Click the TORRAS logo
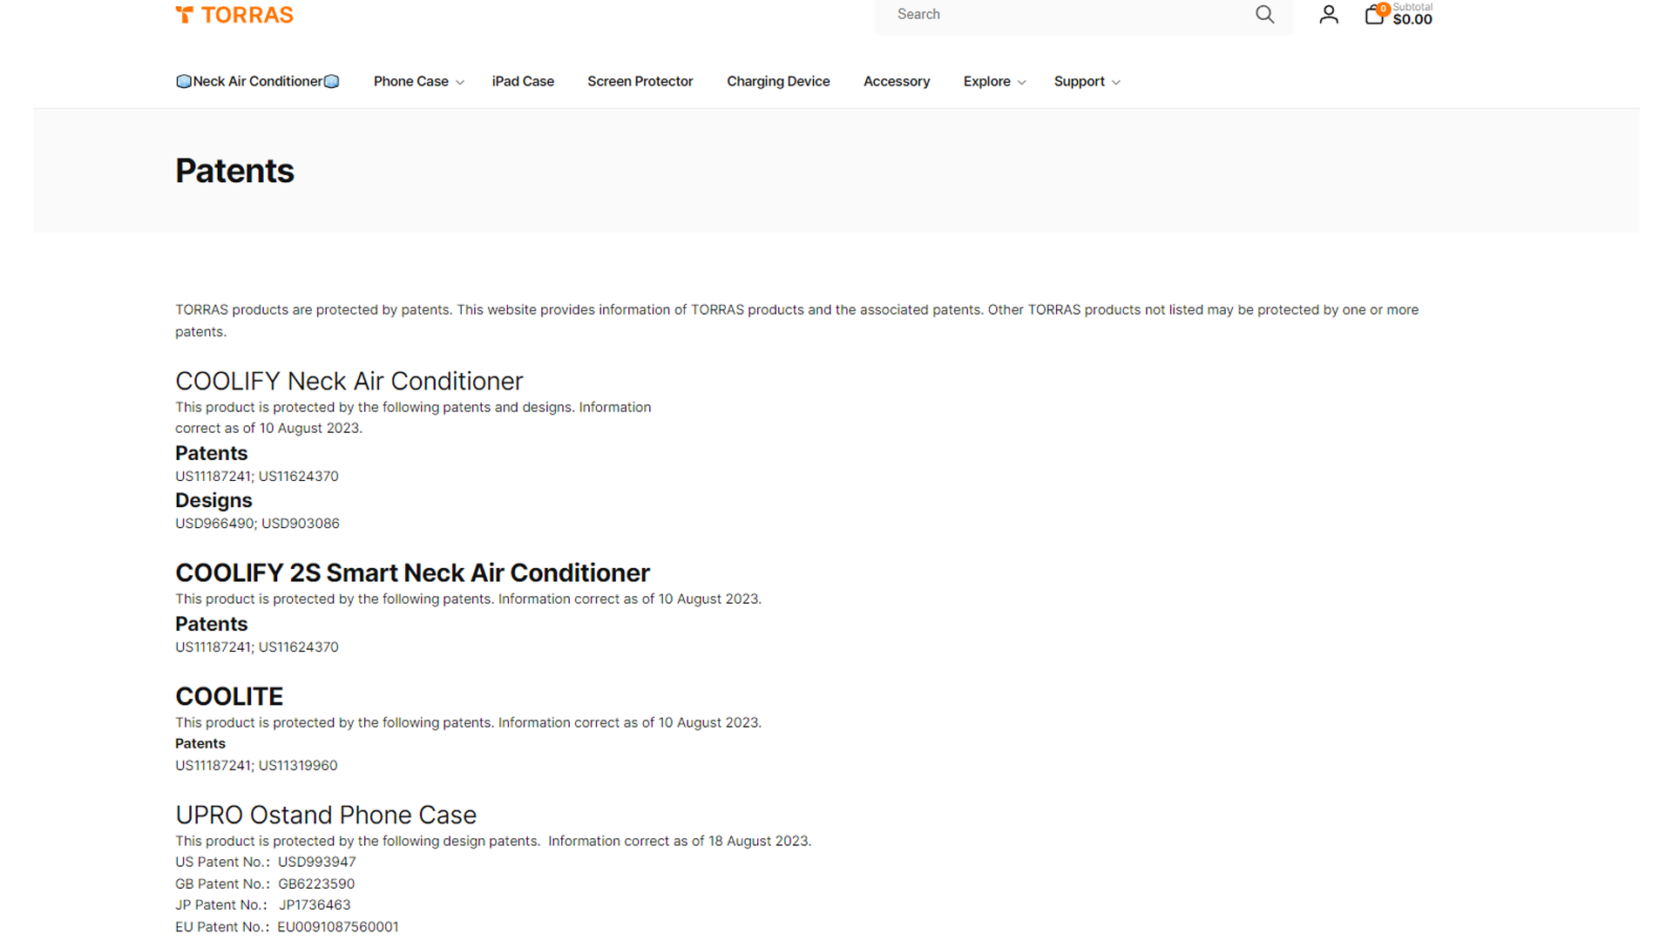The width and height of the screenshot is (1673, 941). [x=234, y=15]
